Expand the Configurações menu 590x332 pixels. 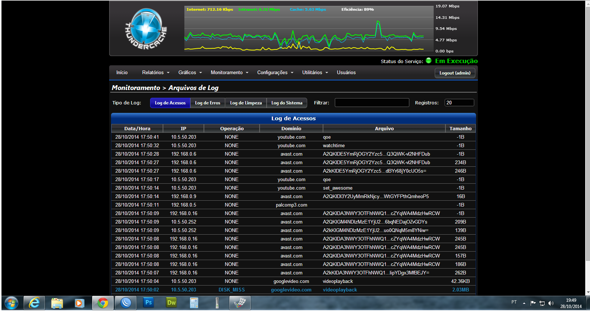pyautogui.click(x=275, y=73)
